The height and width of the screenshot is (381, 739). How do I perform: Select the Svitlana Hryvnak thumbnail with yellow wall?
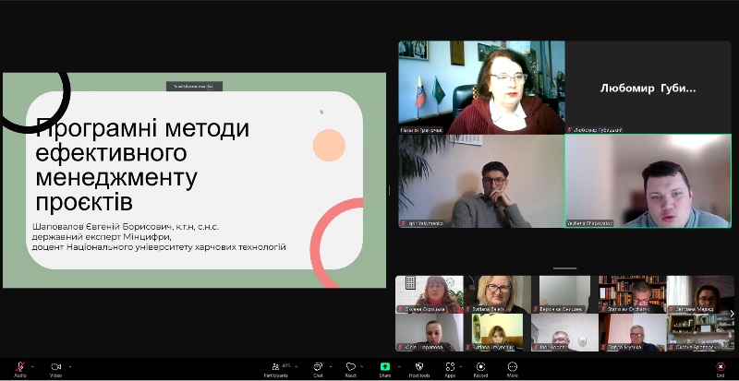point(497,332)
